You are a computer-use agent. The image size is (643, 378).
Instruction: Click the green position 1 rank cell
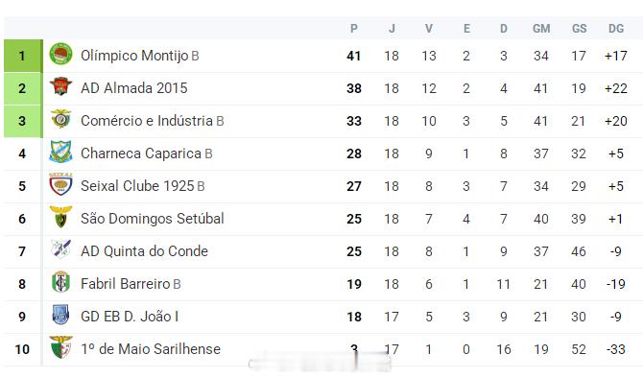coord(23,56)
